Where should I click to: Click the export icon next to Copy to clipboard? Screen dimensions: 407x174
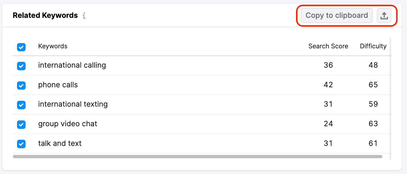coord(384,16)
